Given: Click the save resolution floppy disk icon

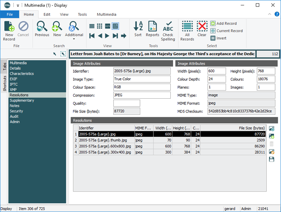Looking at the screenshot, I should [271, 159].
